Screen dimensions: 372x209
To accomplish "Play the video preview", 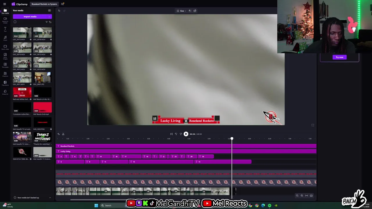I will (186, 134).
